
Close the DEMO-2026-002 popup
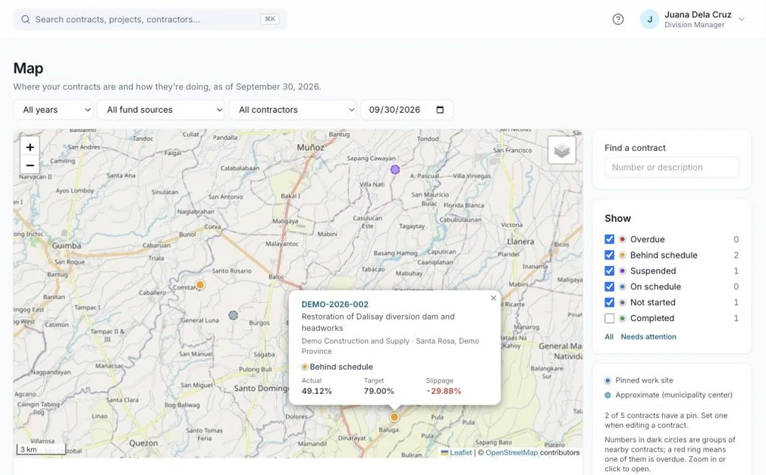(x=494, y=298)
